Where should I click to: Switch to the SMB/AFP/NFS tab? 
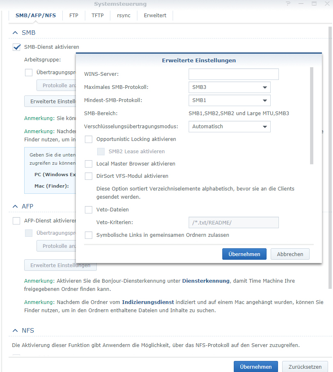point(36,16)
